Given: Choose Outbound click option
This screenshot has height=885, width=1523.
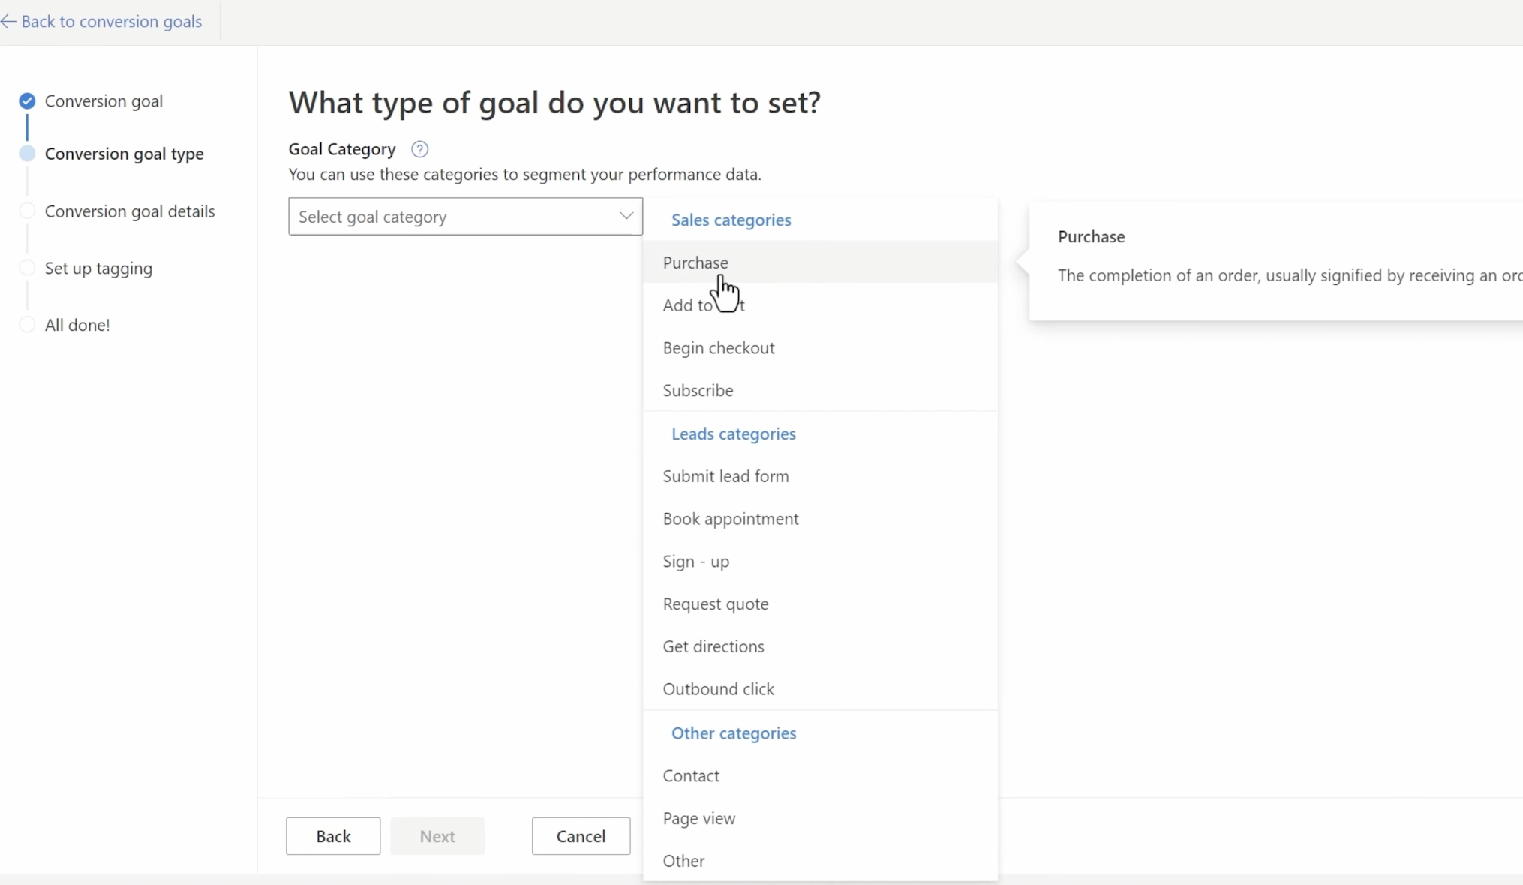Looking at the screenshot, I should (x=820, y=689).
